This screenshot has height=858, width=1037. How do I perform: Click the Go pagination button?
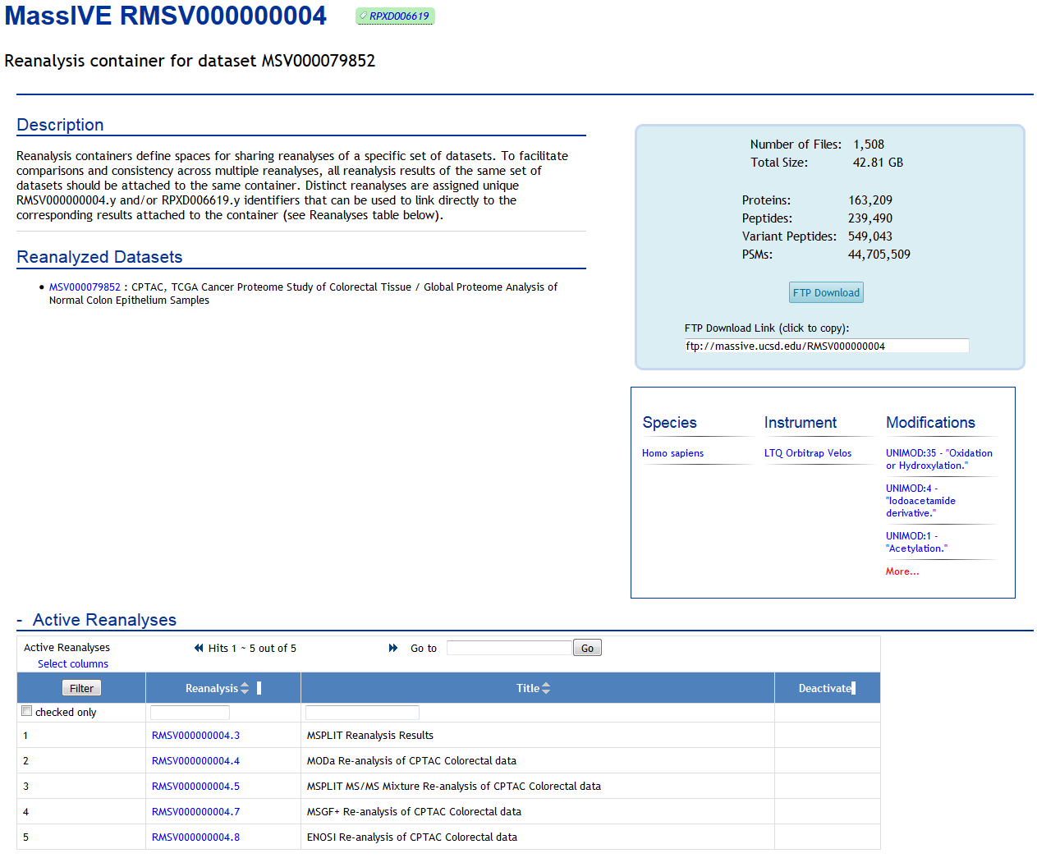click(x=587, y=648)
